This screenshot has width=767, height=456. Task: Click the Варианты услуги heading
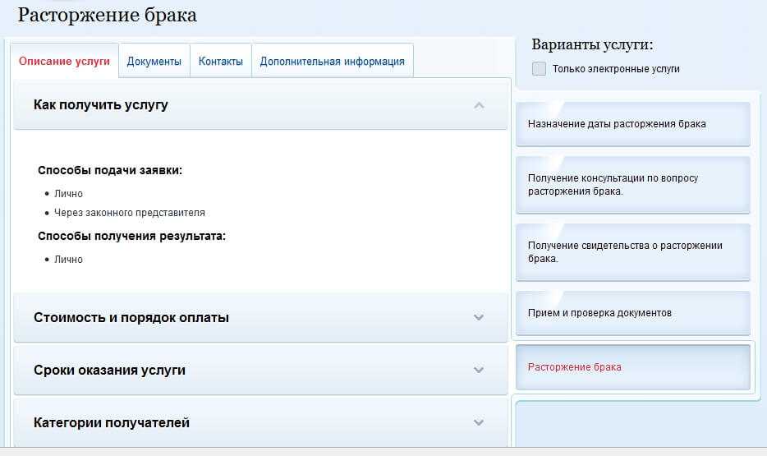coord(592,44)
